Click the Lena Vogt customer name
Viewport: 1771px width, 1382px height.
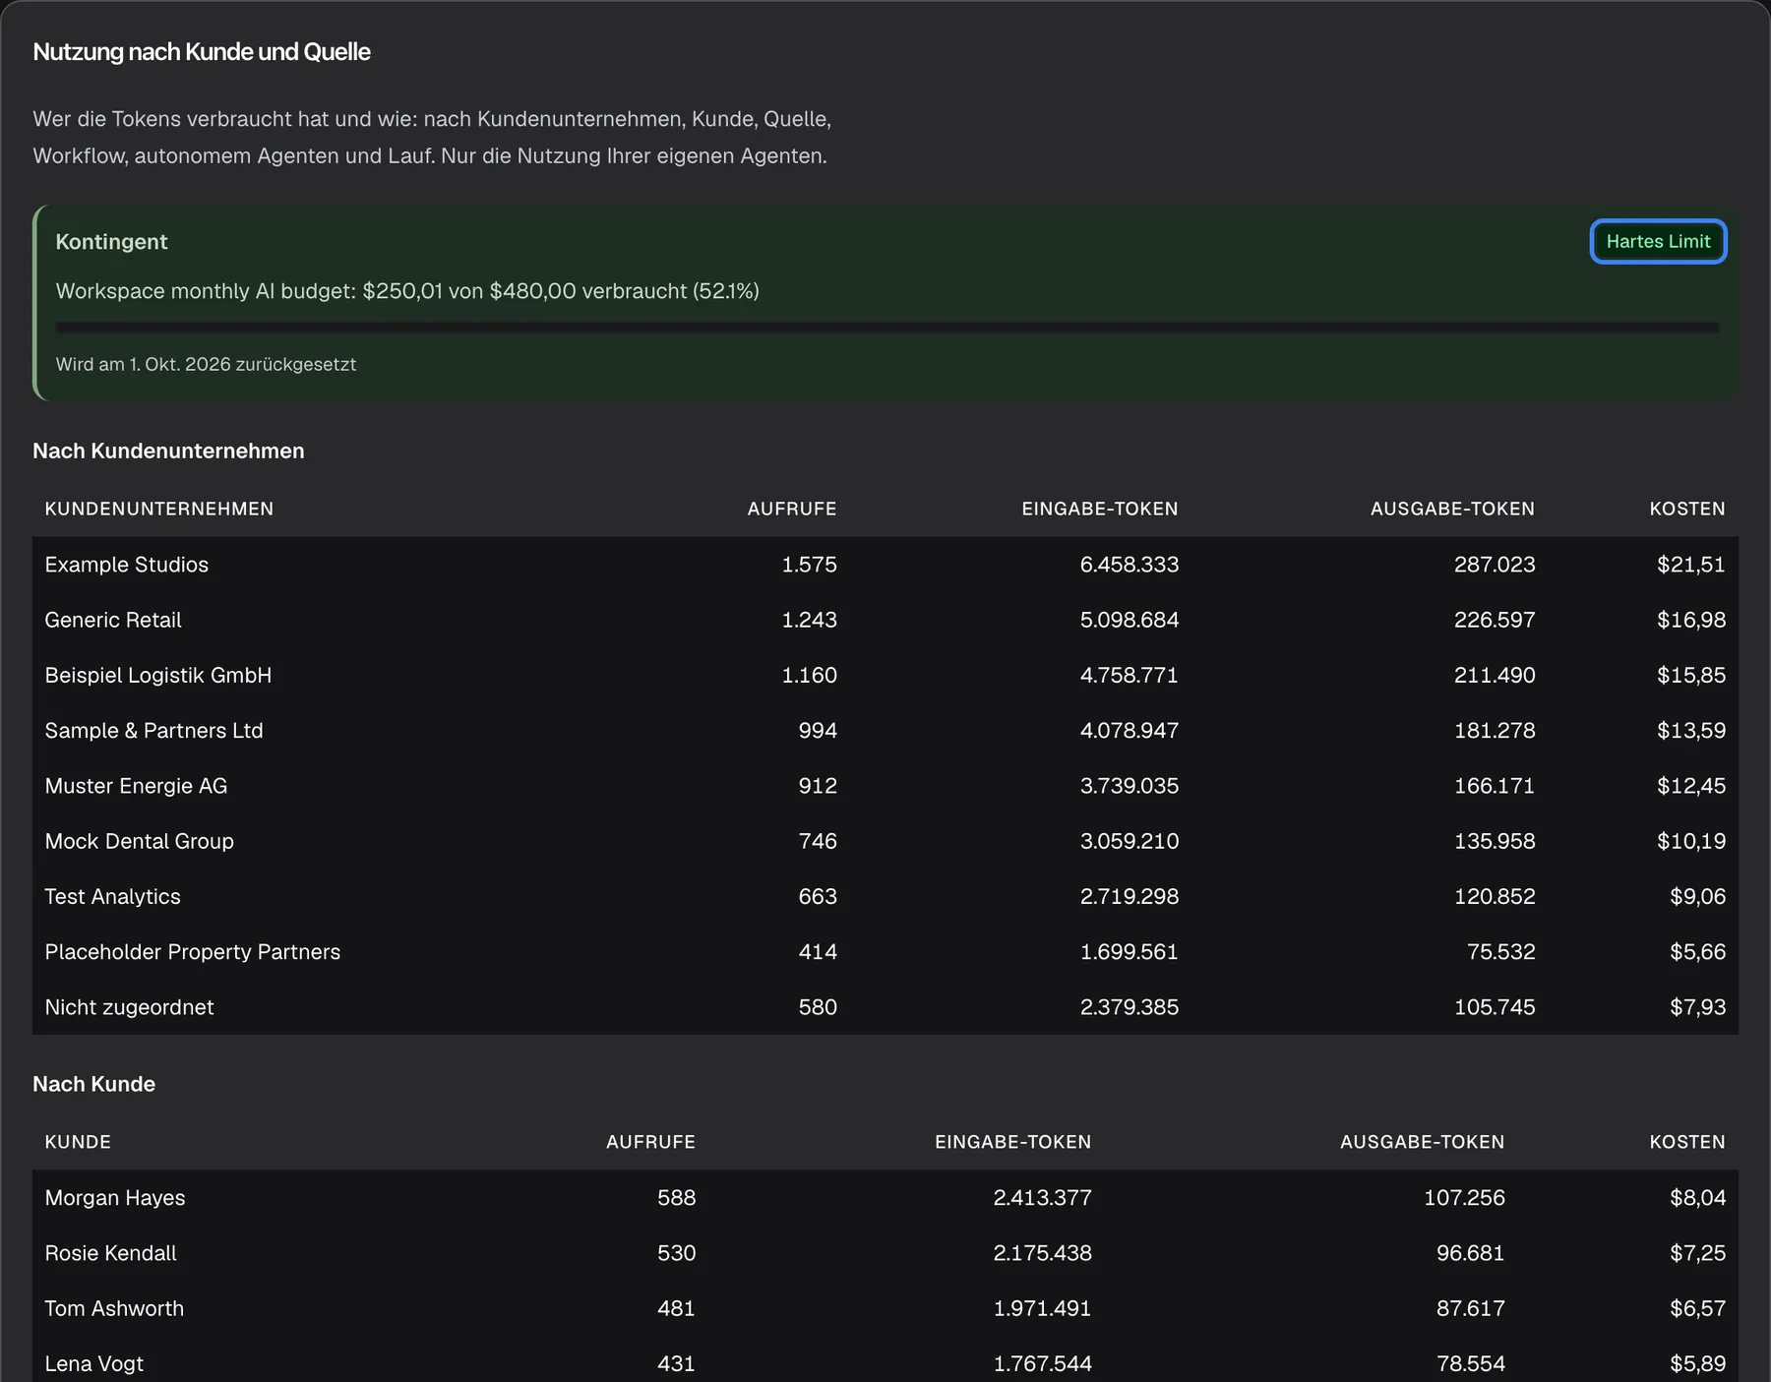[x=94, y=1363]
